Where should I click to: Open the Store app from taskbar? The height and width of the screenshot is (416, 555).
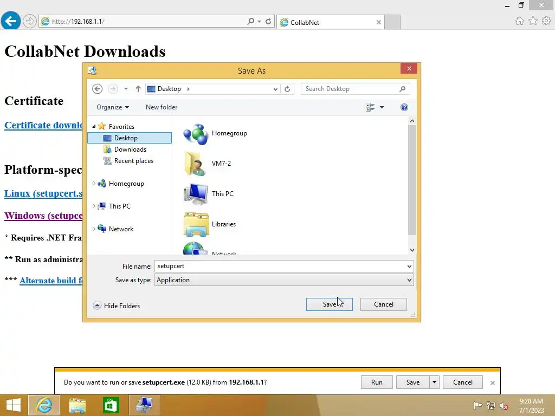click(x=111, y=405)
